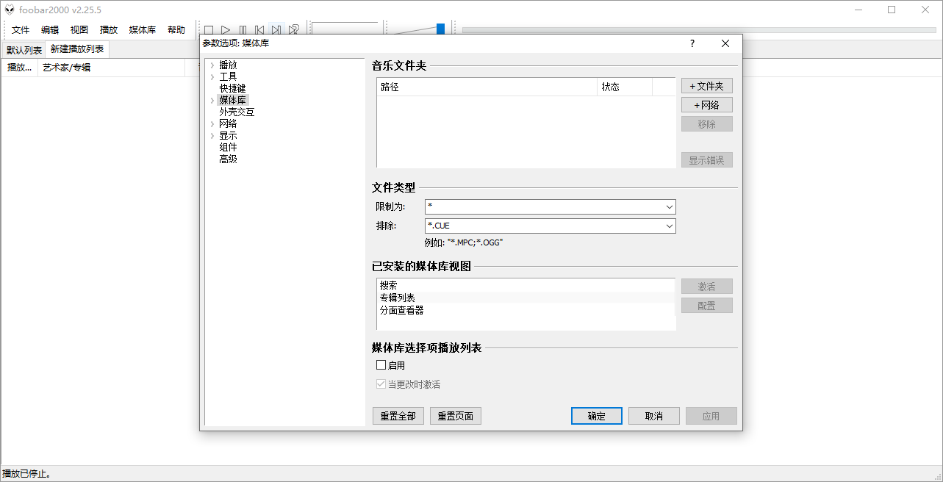
Task: Switch to the 新建播放列表 tab
Action: tap(76, 48)
